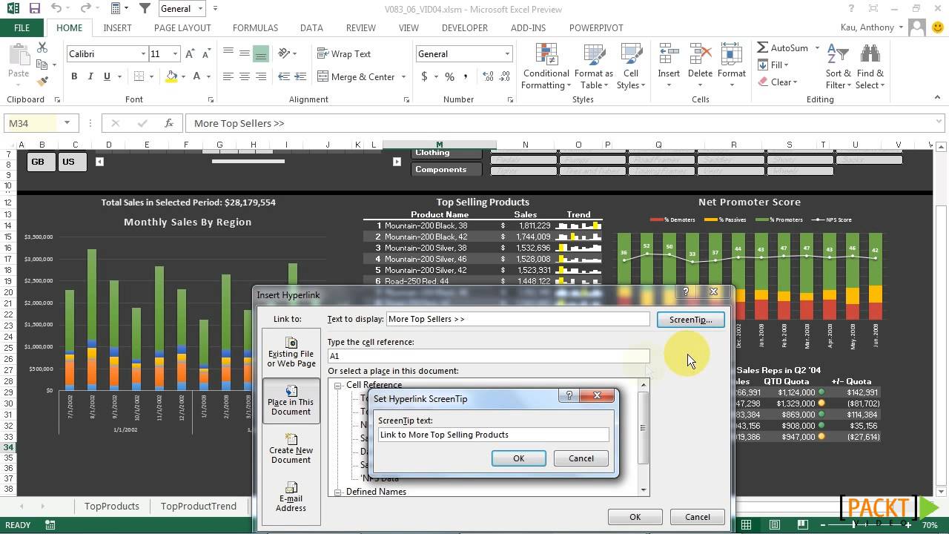Click Cancel in Set Hyperlink ScreenTip dialog
949x534 pixels.
[581, 458]
